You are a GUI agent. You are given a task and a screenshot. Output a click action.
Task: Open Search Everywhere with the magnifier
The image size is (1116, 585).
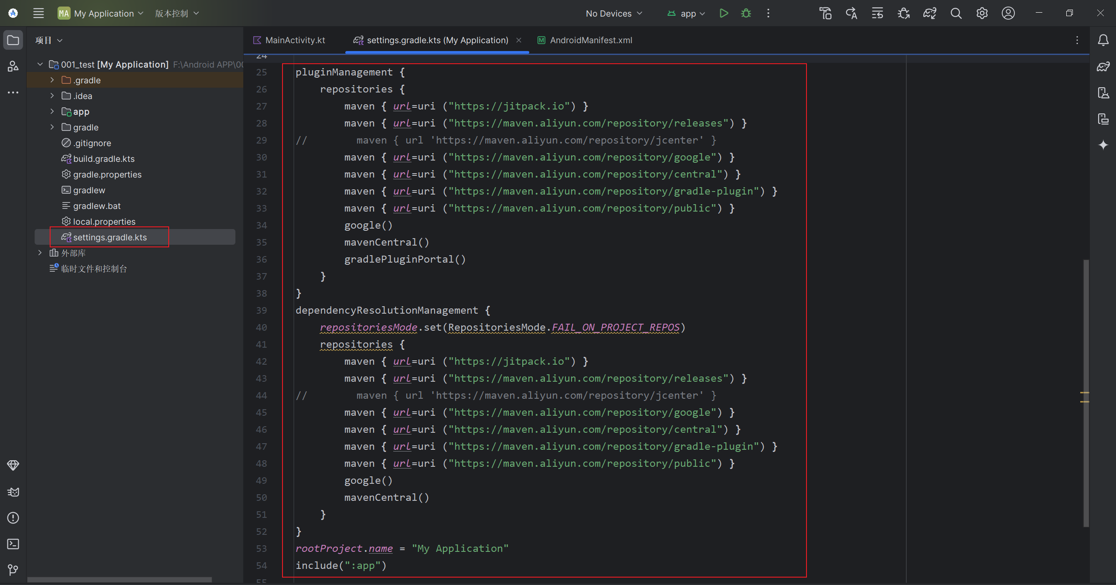956,13
